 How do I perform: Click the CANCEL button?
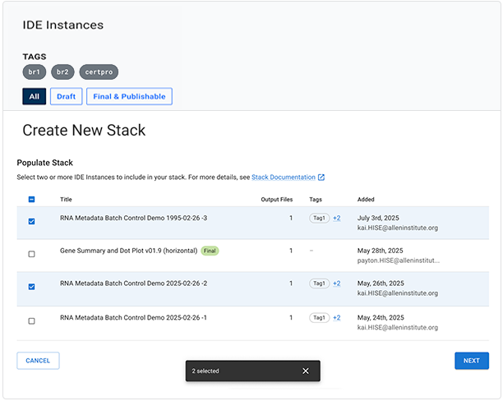point(38,360)
